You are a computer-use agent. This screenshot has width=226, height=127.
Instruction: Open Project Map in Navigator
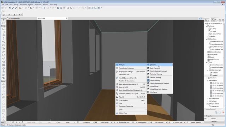coord(213,20)
